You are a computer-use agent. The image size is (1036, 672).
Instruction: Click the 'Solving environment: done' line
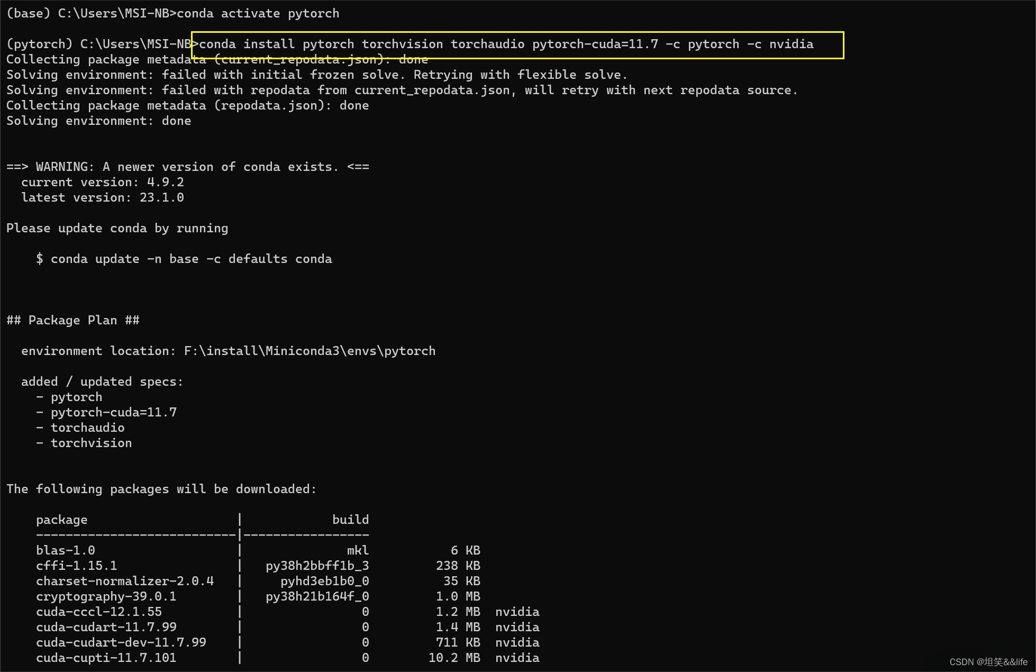(x=99, y=121)
